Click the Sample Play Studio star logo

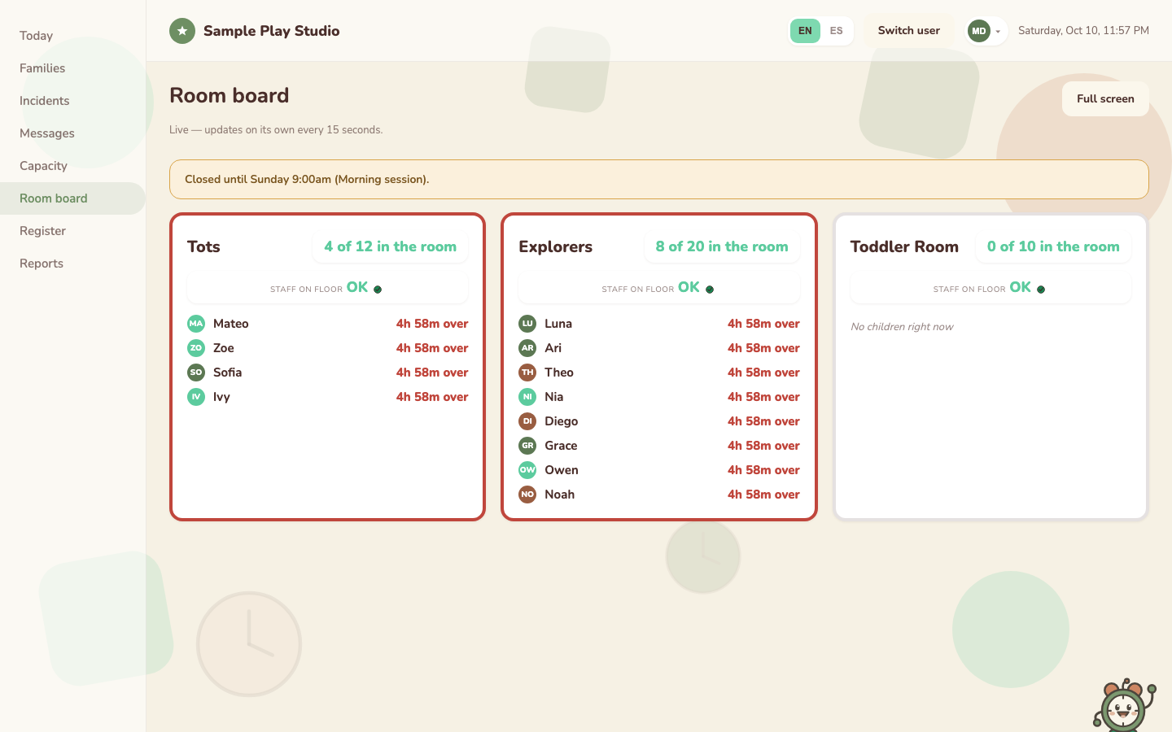pyautogui.click(x=182, y=31)
